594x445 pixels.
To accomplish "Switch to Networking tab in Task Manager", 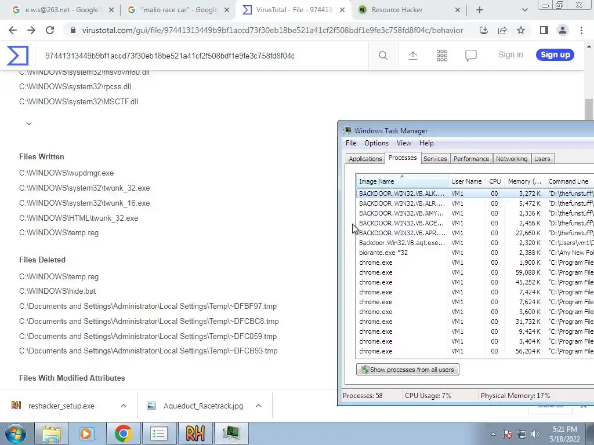I will (512, 159).
